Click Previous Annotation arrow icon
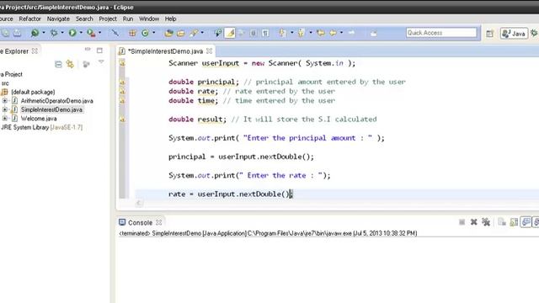This screenshot has height=303, width=539. click(302, 33)
